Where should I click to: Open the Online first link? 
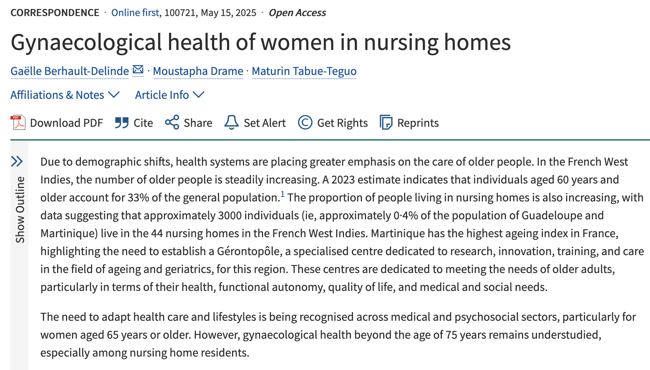pyautogui.click(x=135, y=13)
